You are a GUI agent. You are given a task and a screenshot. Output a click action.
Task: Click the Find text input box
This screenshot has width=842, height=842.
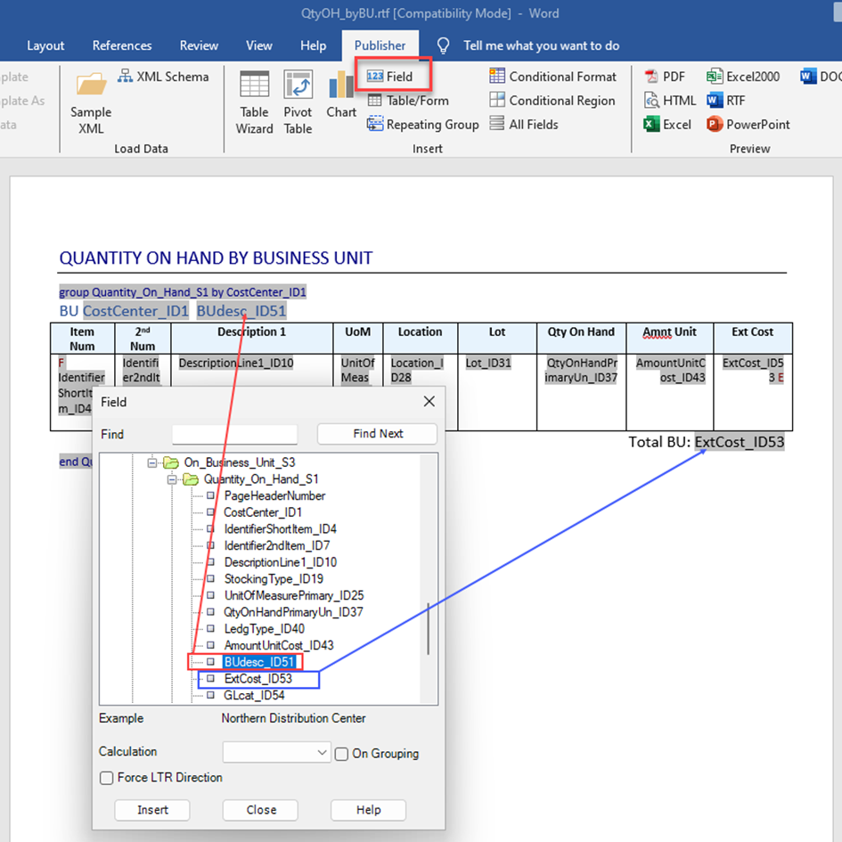tap(234, 434)
